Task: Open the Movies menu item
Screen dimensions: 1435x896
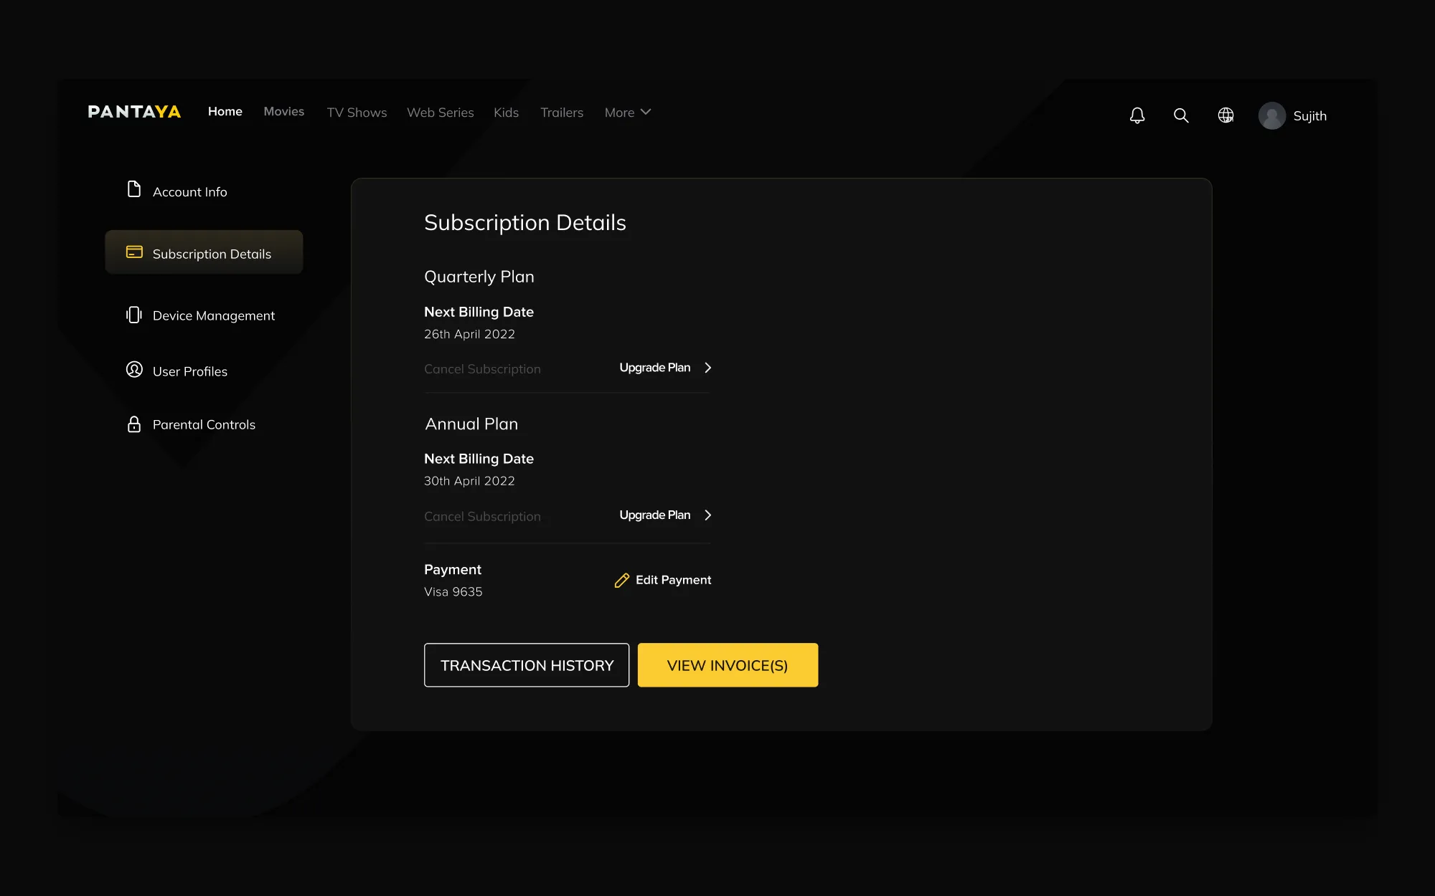Action: pos(284,112)
